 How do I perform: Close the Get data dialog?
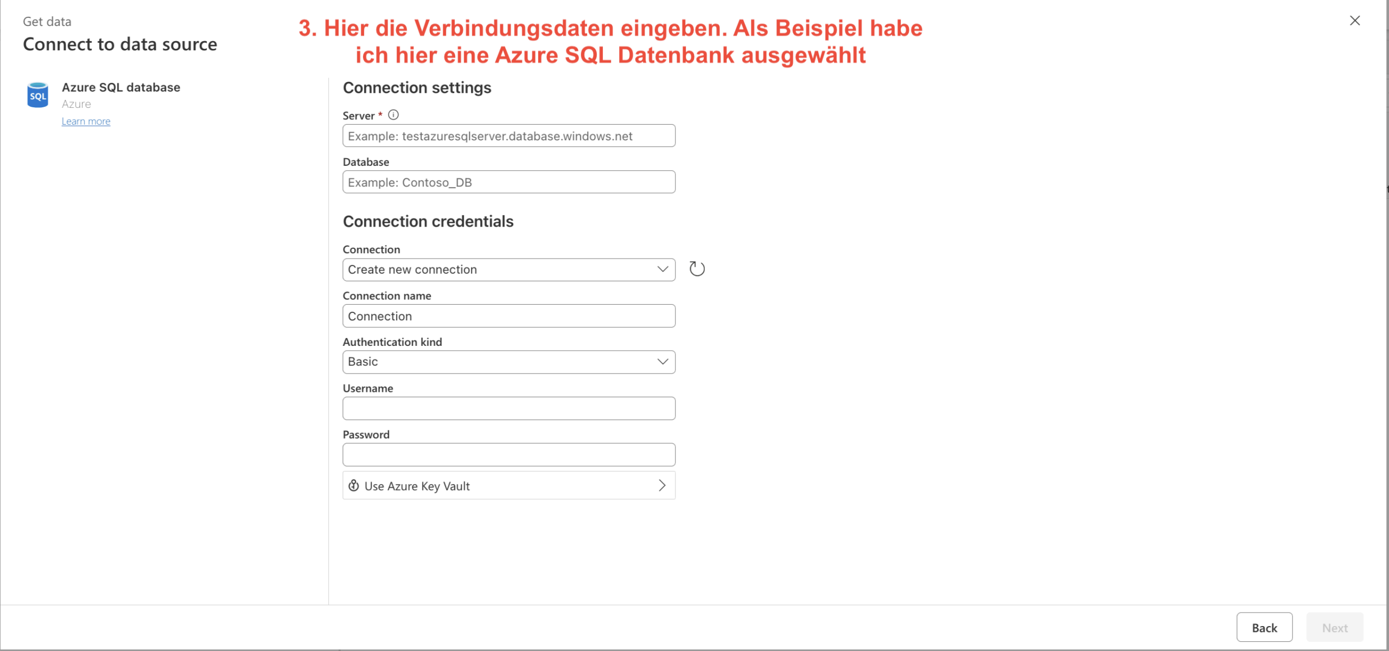point(1354,21)
